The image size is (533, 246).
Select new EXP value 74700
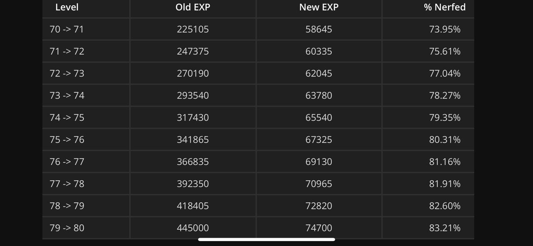coord(319,228)
